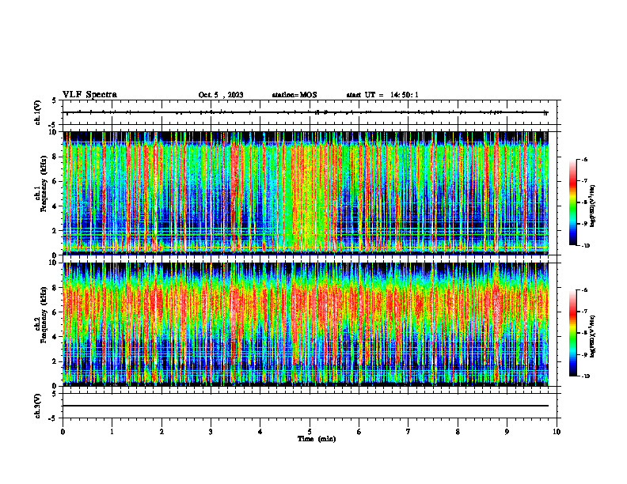Click the "start UT = 14:50:1" header text

coord(382,95)
